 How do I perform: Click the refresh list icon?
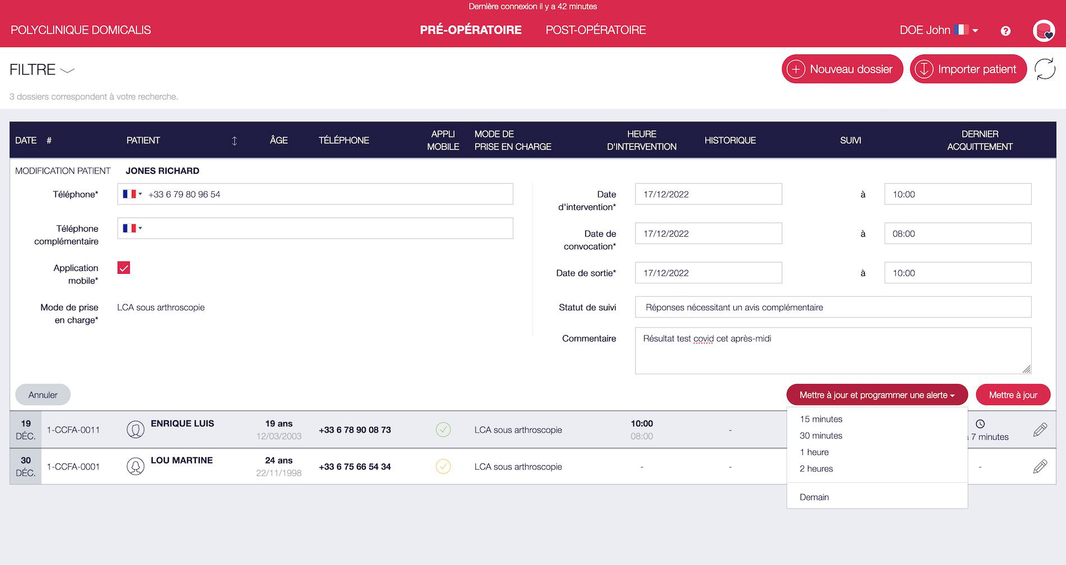click(1045, 69)
